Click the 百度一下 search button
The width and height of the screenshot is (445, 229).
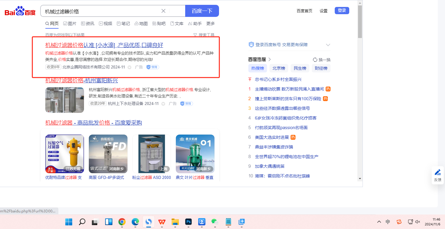(202, 11)
